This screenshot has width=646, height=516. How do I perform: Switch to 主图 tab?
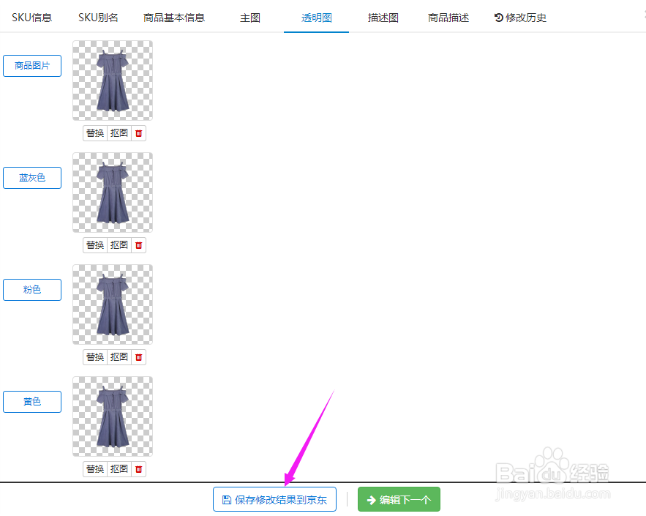point(250,18)
